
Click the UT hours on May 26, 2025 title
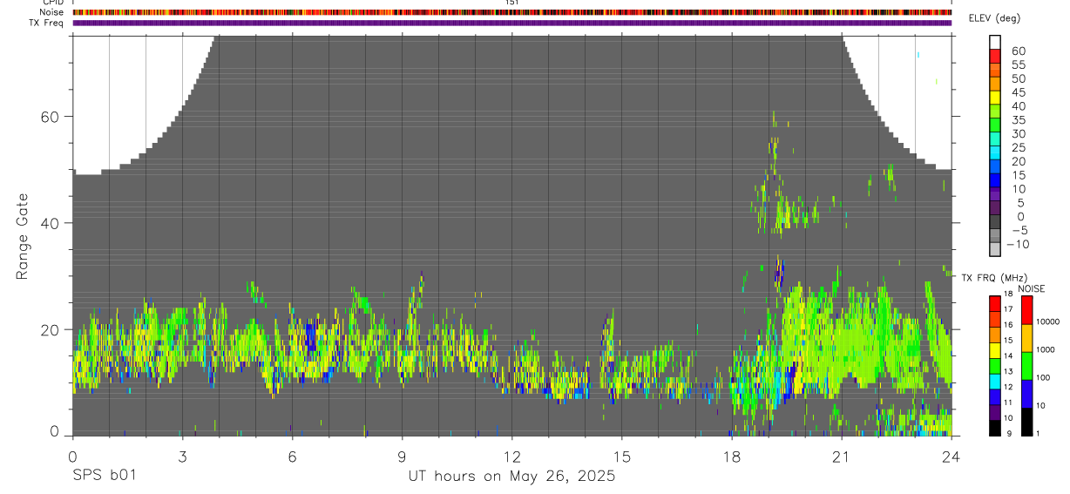pyautogui.click(x=511, y=477)
